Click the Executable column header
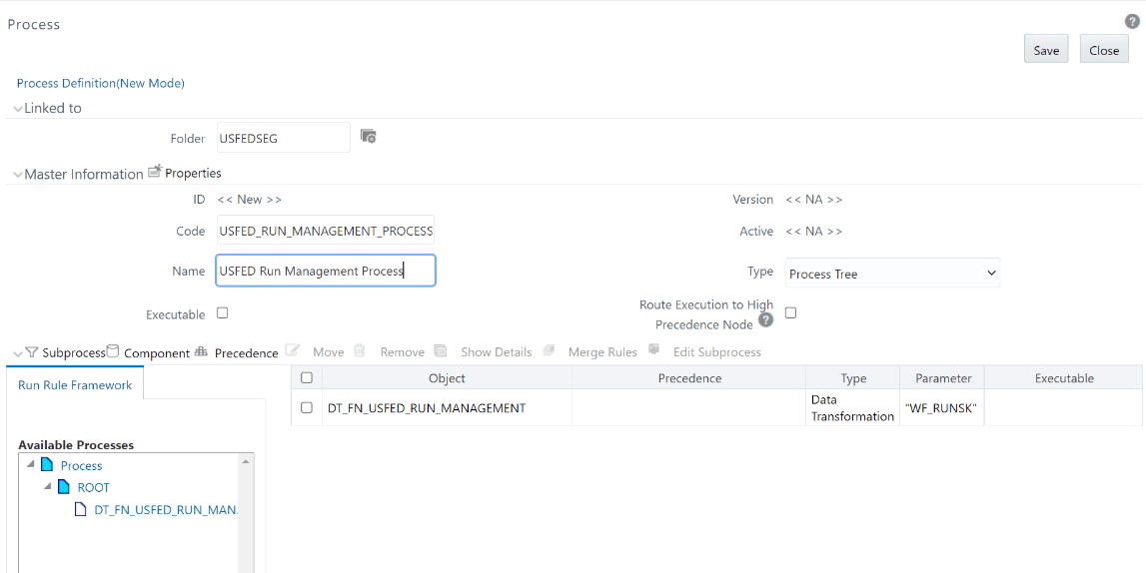 [1064, 378]
